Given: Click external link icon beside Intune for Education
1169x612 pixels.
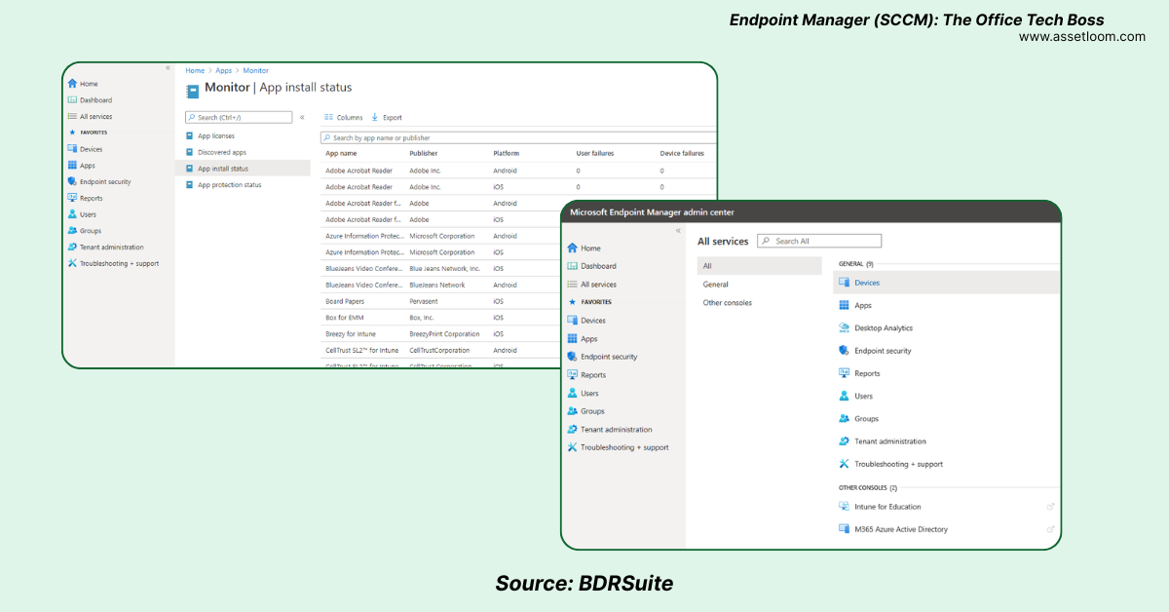Looking at the screenshot, I should tap(1050, 507).
